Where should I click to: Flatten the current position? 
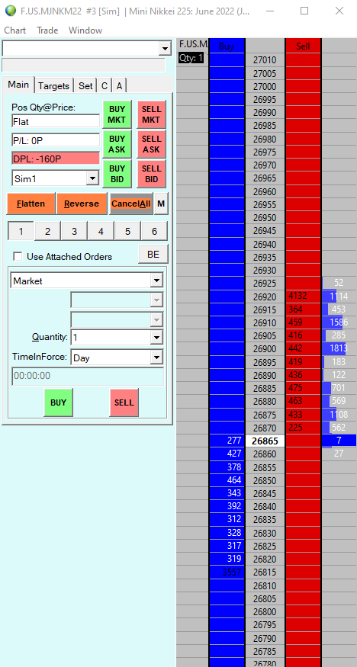click(31, 204)
